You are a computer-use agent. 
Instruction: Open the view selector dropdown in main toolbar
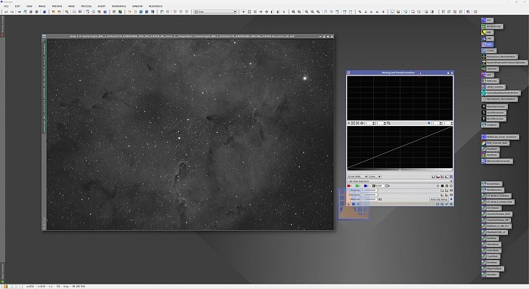(215, 11)
